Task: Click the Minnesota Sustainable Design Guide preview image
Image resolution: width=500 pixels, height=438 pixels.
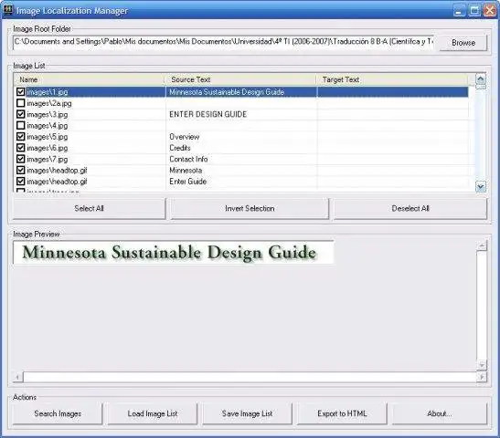Action: (x=174, y=253)
